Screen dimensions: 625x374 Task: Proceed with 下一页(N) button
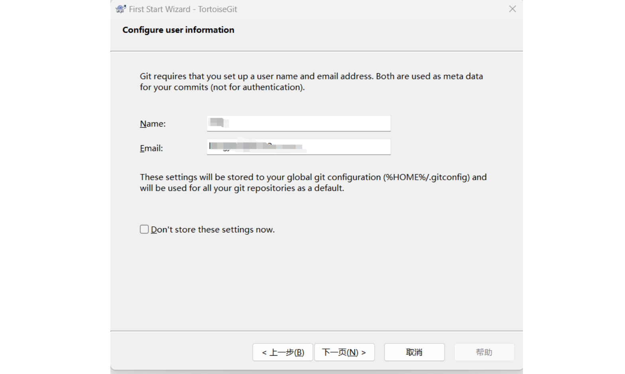[x=344, y=352]
